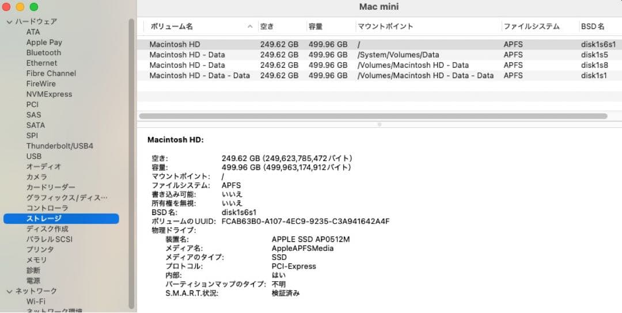Collapse the ネットワーク section

[x=10, y=291]
